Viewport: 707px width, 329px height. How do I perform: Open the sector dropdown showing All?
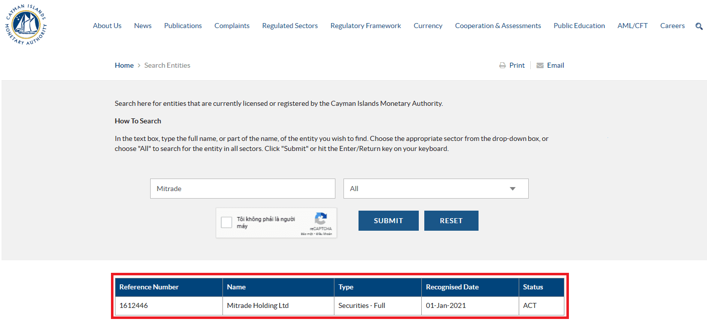(436, 189)
